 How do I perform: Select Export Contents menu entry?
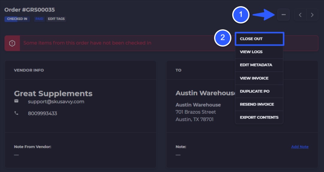click(x=259, y=117)
